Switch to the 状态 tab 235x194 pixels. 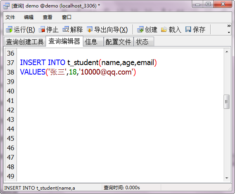143,42
